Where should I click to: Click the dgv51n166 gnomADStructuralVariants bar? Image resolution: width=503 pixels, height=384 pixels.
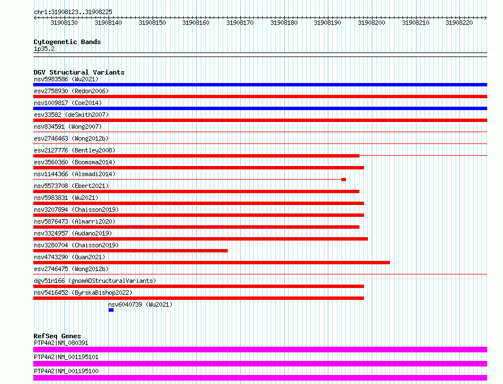pyautogui.click(x=198, y=286)
